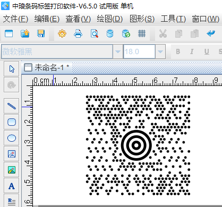Toggle underline U formatting

[207, 51]
